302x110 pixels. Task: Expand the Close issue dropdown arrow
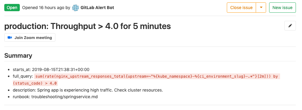[x=261, y=8]
